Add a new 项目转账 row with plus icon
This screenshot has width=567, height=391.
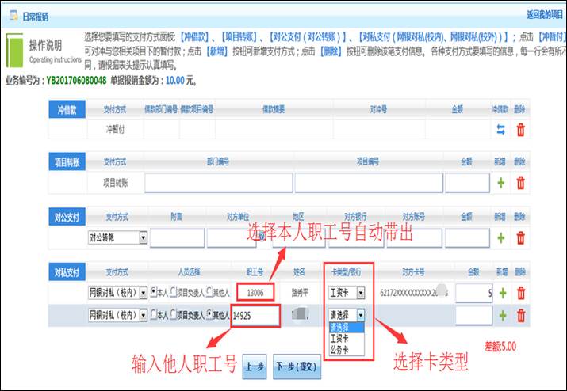click(x=500, y=183)
